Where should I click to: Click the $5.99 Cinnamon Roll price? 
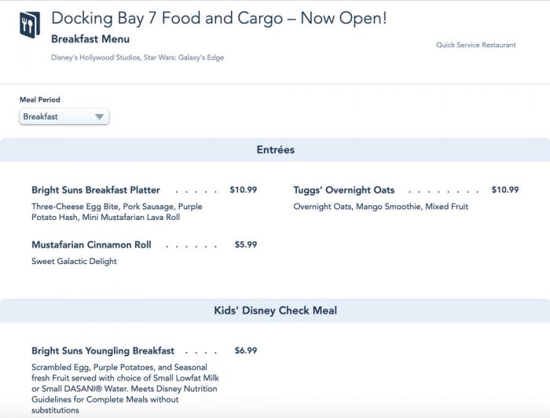pos(246,245)
